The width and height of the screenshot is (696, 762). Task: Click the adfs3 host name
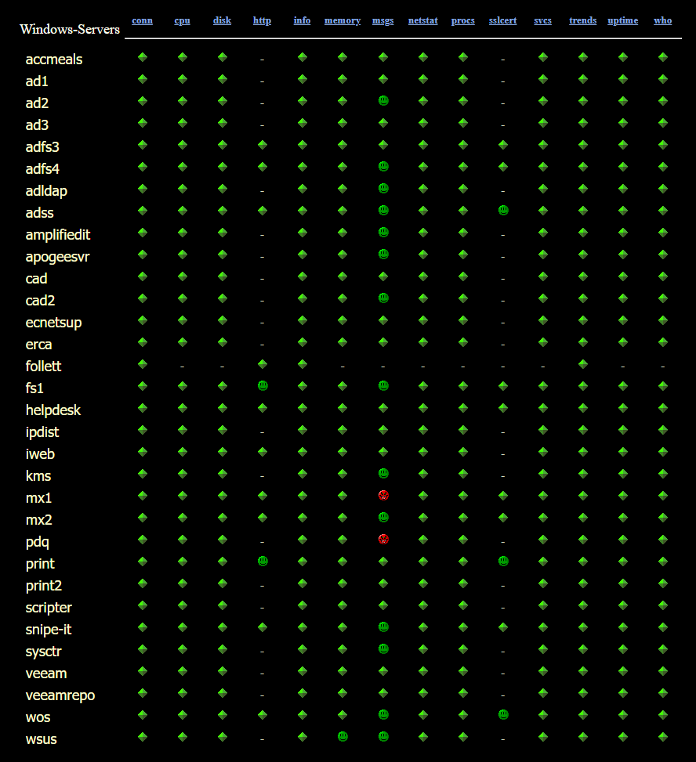pos(42,146)
